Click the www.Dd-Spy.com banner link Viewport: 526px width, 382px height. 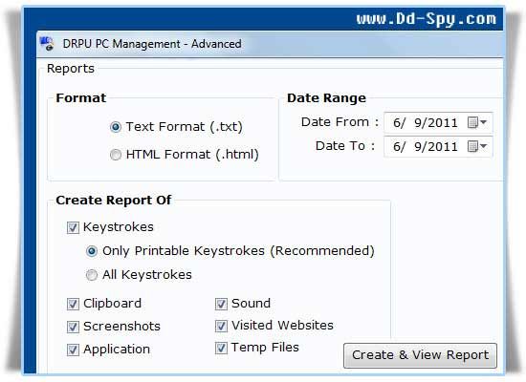point(426,19)
